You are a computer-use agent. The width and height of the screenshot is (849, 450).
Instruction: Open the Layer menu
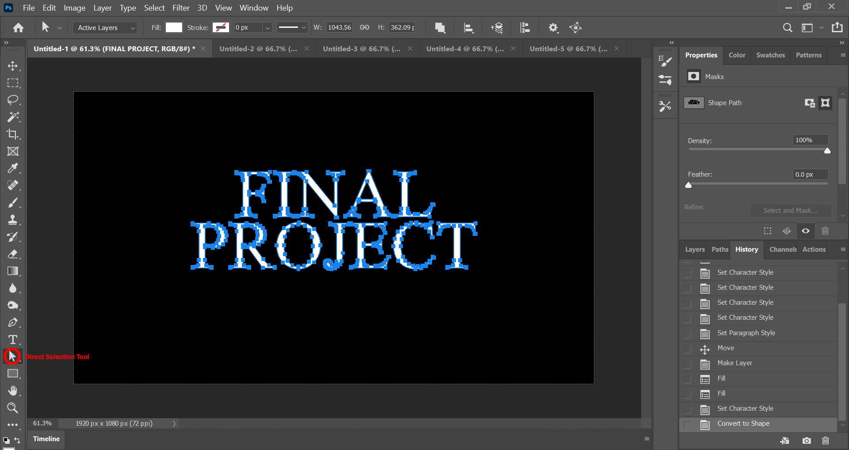[x=102, y=8]
